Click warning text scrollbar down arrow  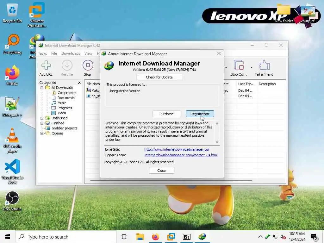(217, 142)
